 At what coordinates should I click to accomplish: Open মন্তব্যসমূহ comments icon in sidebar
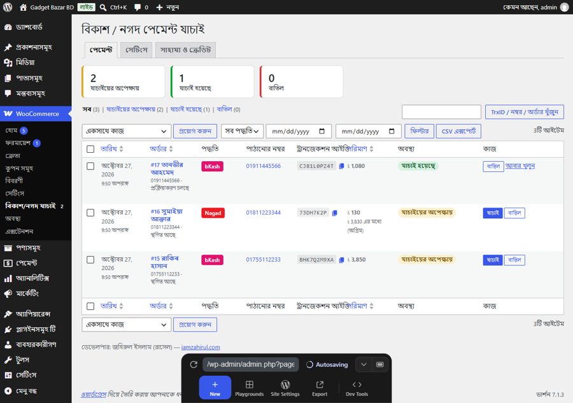[x=8, y=93]
